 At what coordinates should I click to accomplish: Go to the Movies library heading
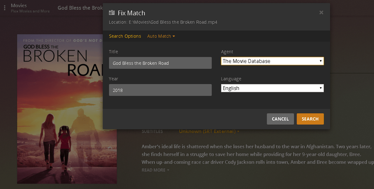click(19, 6)
